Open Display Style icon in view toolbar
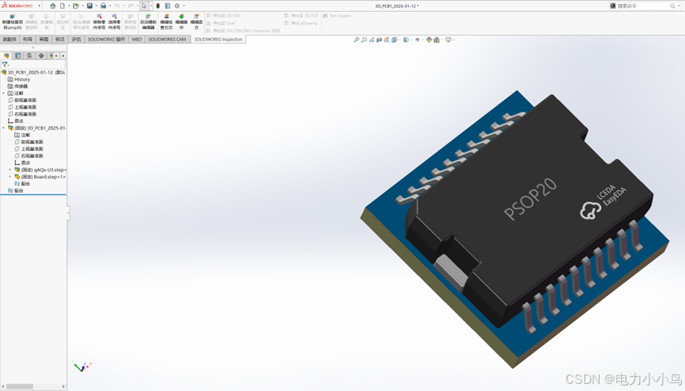This screenshot has width=685, height=391. point(405,40)
